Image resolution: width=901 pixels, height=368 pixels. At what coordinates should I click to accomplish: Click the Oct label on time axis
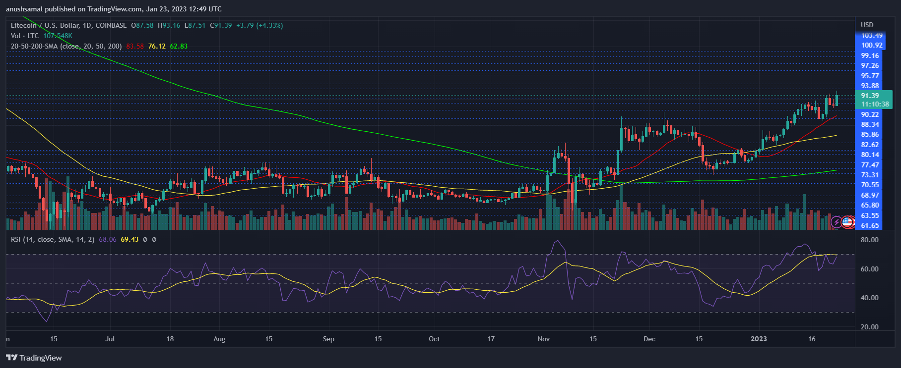tap(434, 339)
